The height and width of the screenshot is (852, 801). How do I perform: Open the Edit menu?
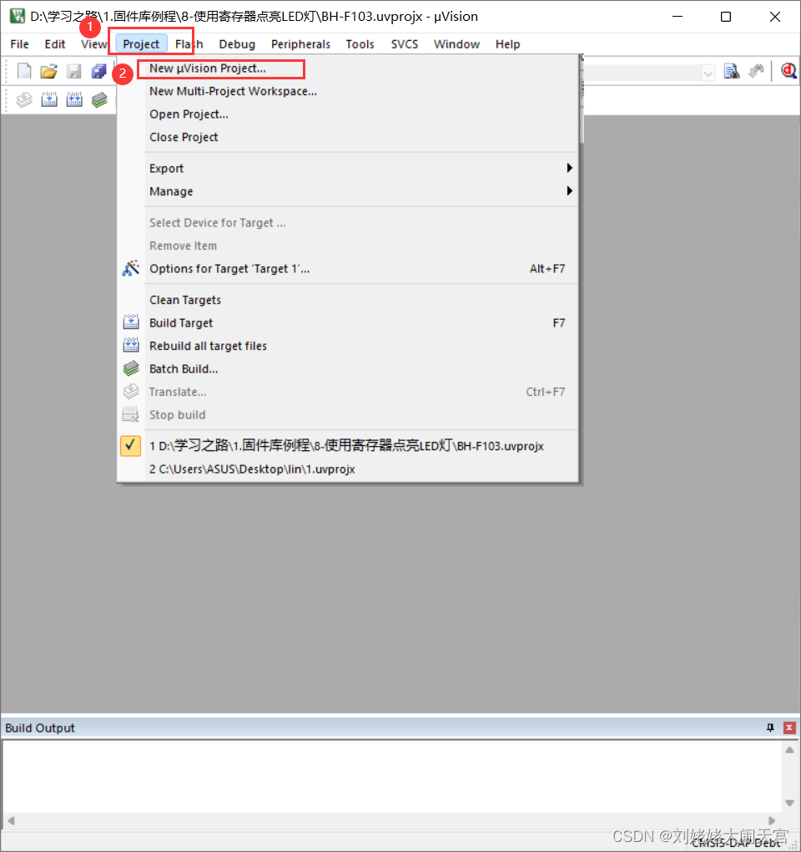[x=55, y=44]
